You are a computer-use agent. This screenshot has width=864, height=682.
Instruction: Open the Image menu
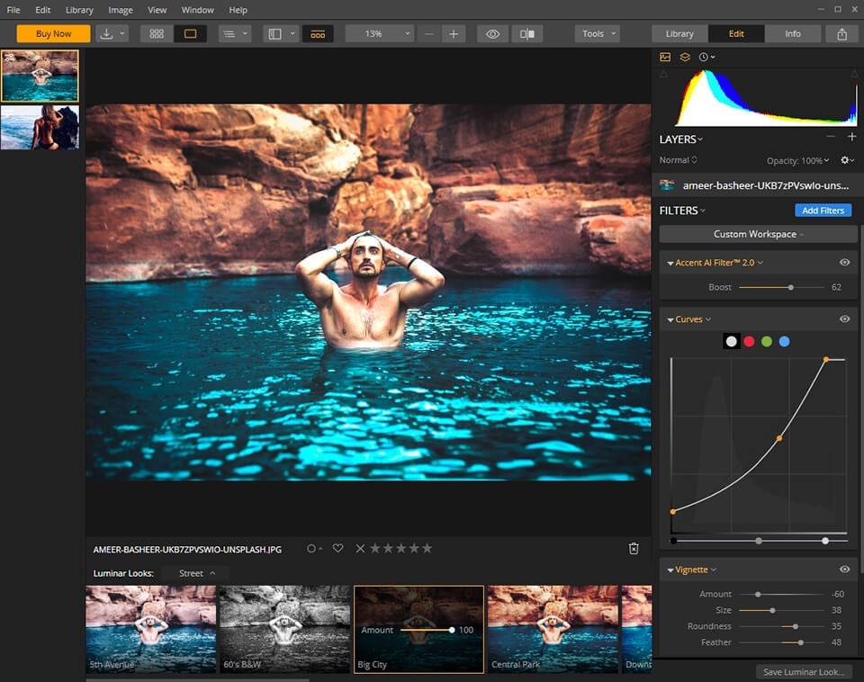pyautogui.click(x=120, y=10)
